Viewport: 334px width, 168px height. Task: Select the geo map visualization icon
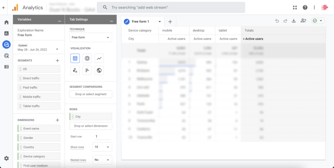[99, 70]
